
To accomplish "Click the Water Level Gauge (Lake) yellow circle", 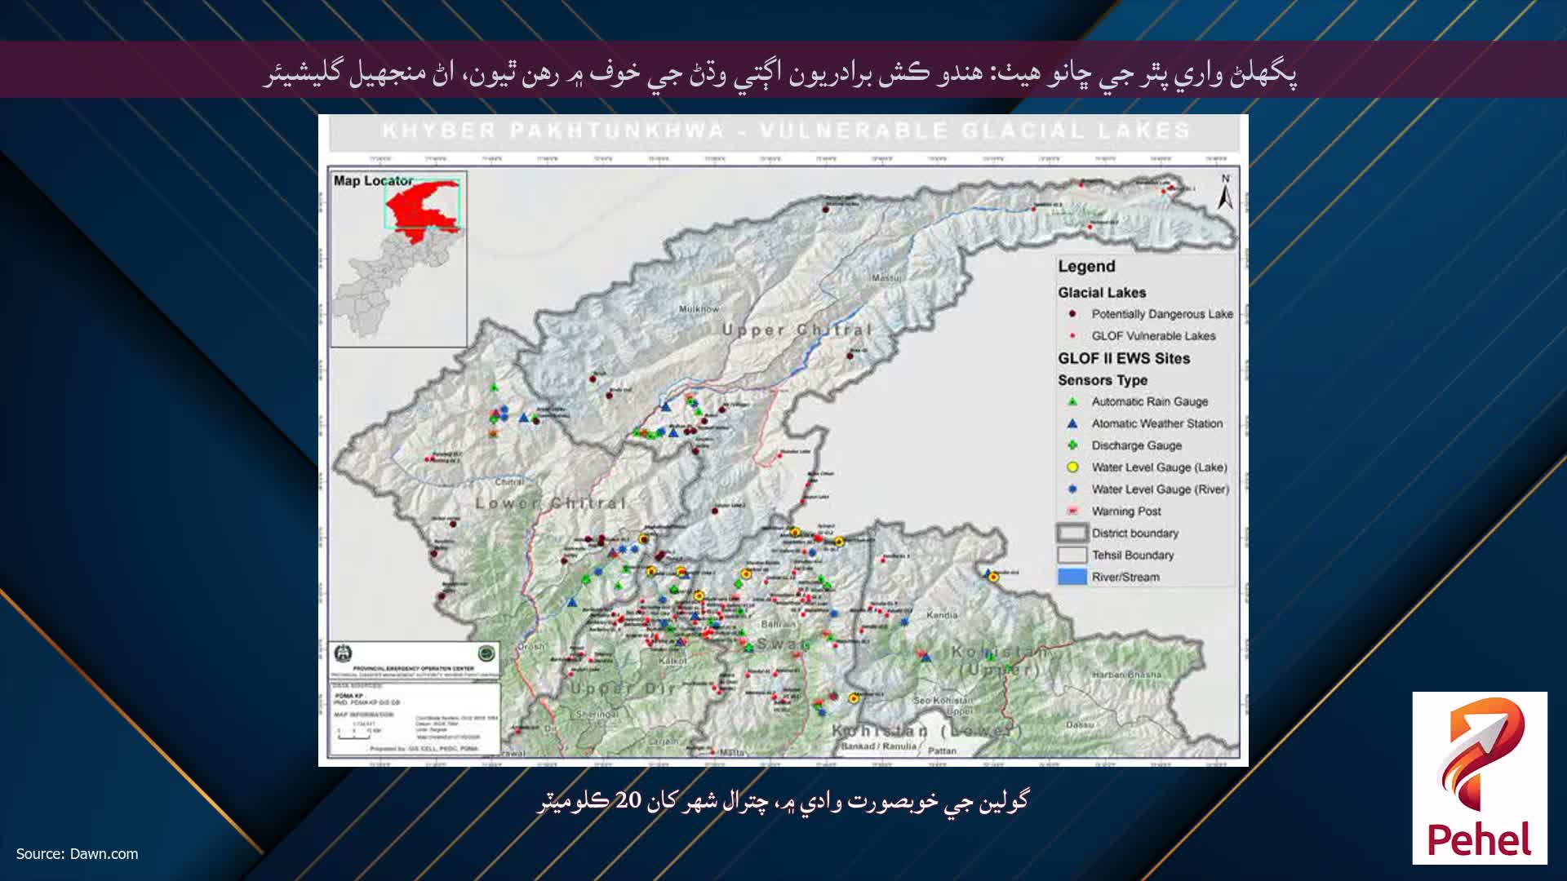I will [1072, 467].
